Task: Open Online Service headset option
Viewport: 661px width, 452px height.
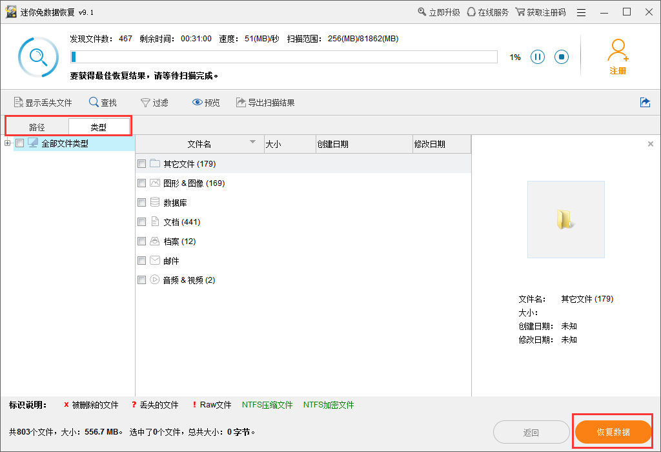Action: (x=488, y=12)
